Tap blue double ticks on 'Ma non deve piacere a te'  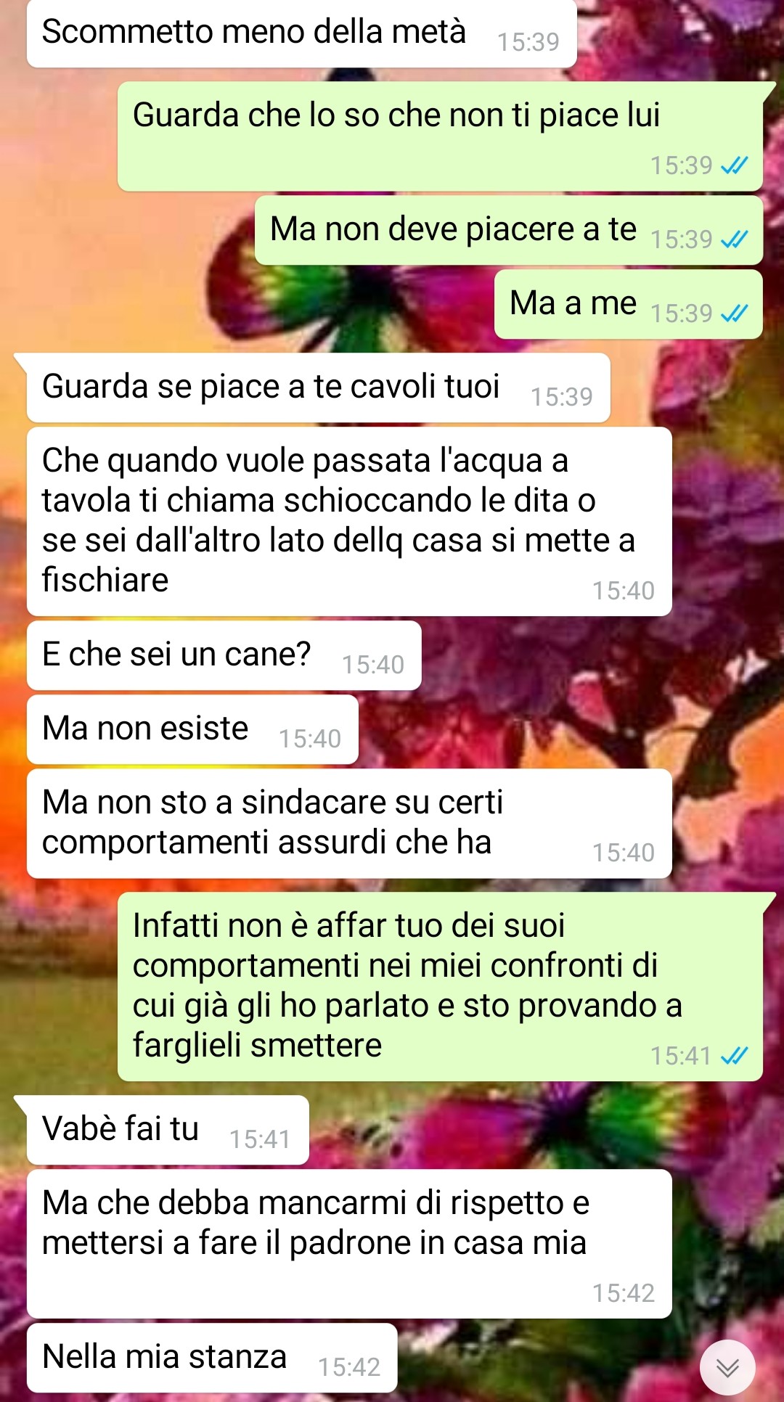pos(734,239)
